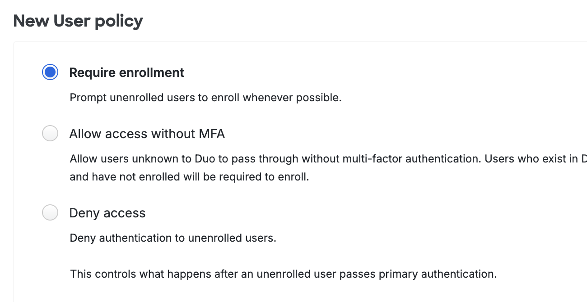The image size is (587, 302).
Task: Click the Require enrollment label text
Action: [x=126, y=72]
